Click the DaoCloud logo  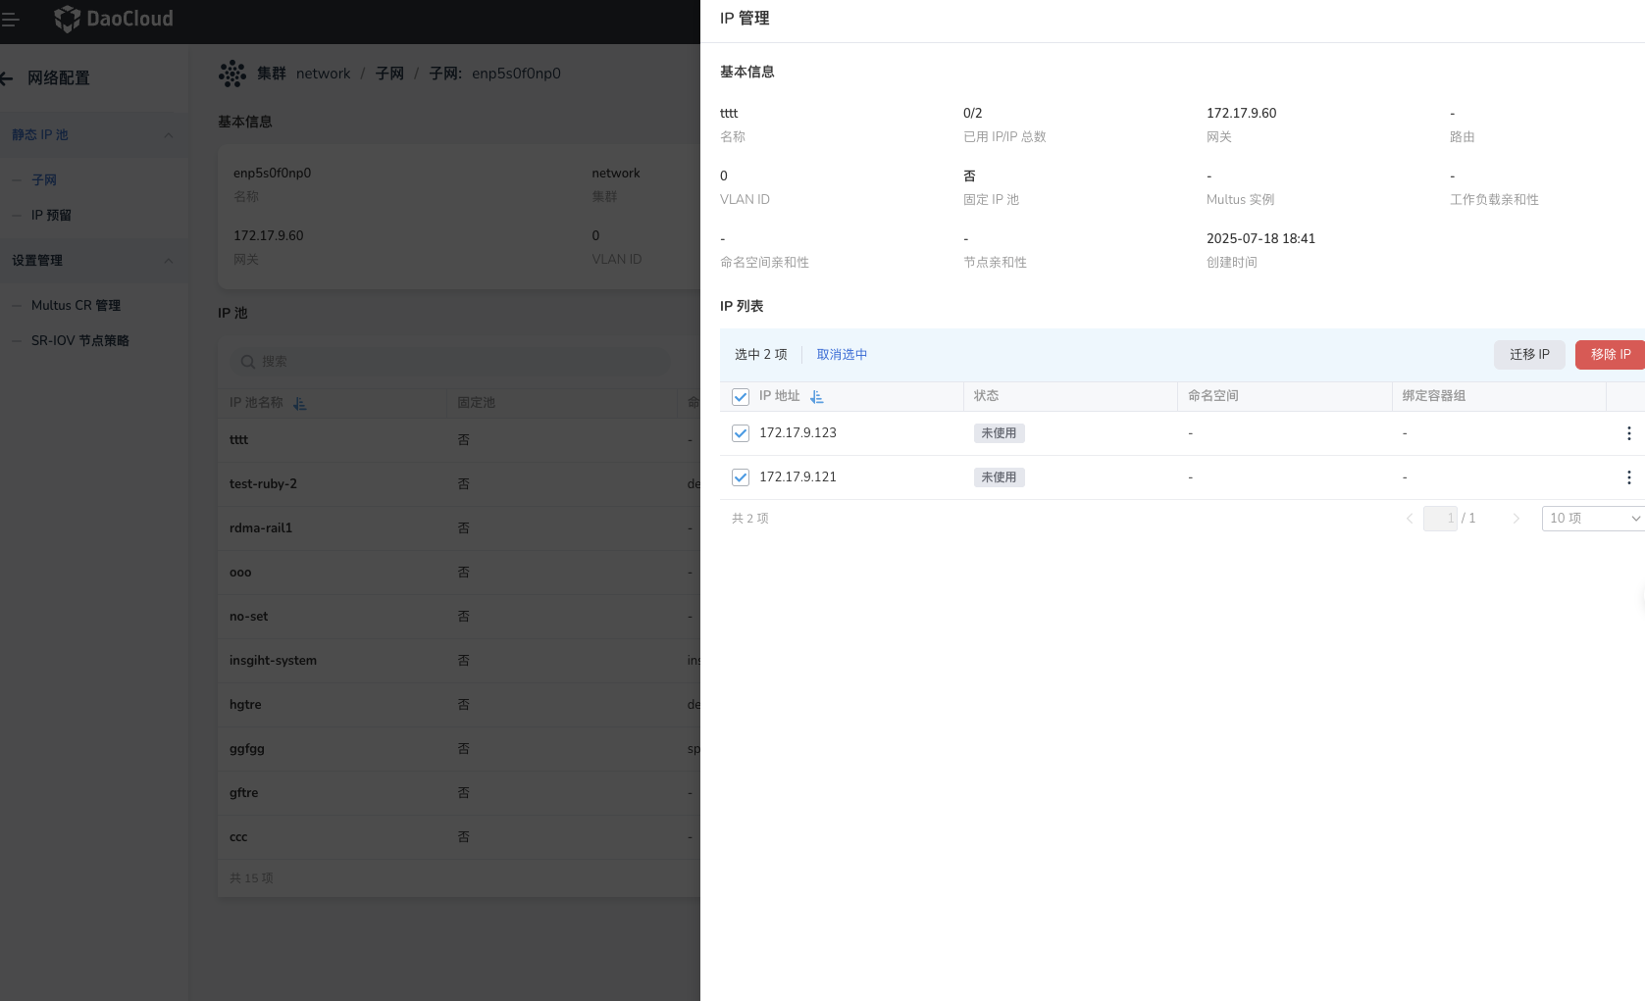pyautogui.click(x=113, y=19)
